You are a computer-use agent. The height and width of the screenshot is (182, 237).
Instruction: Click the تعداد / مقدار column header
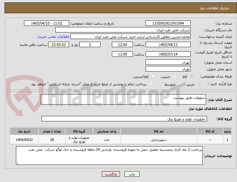(x=52, y=131)
